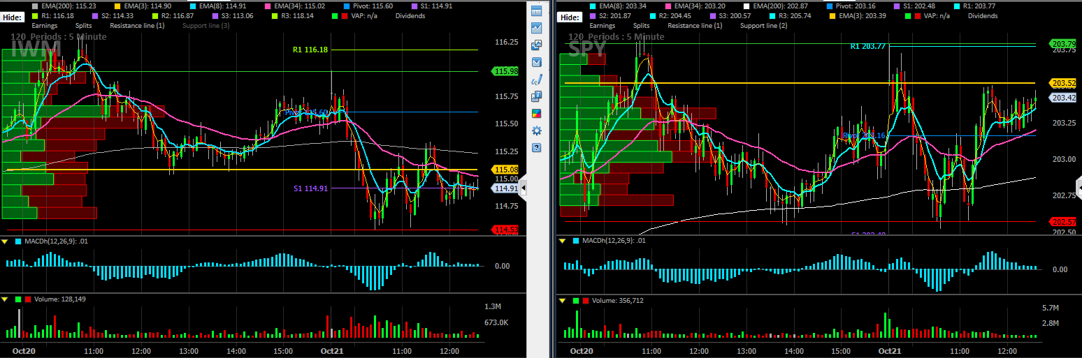
Task: Hide S3: 113.06 on IWM legend
Action: [232, 15]
